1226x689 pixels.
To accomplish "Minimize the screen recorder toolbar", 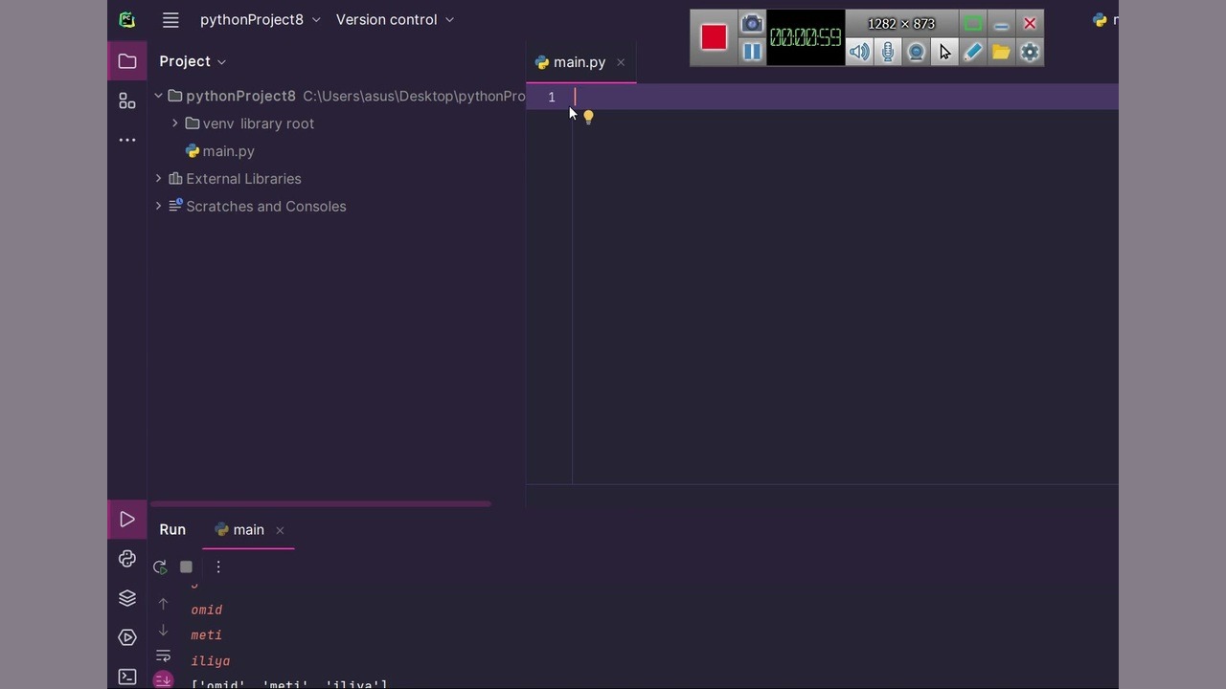I will coord(1001,23).
